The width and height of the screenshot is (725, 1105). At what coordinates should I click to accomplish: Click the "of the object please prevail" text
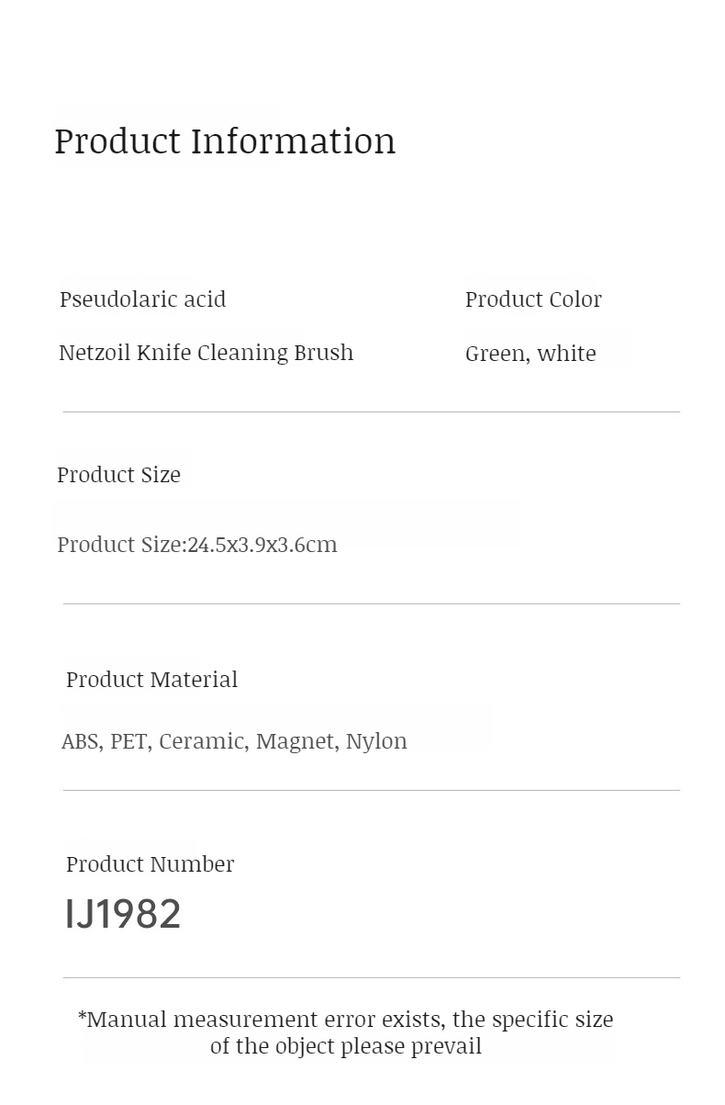[345, 1047]
